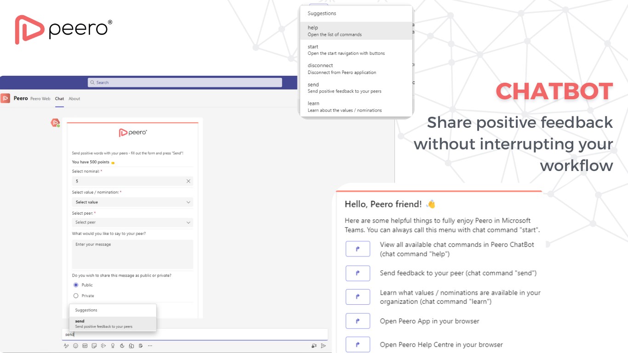
Task: Choose the start command suggestion
Action: [356, 50]
